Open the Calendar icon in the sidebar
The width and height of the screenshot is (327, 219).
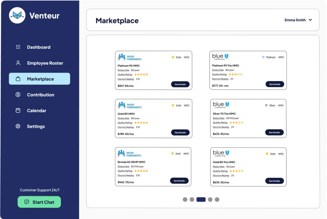[x=18, y=111]
